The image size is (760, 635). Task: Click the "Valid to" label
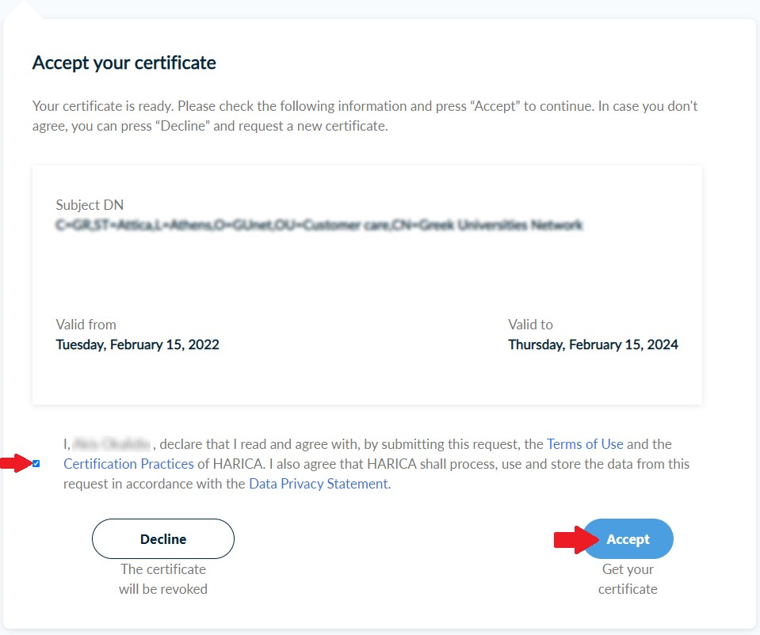(530, 325)
